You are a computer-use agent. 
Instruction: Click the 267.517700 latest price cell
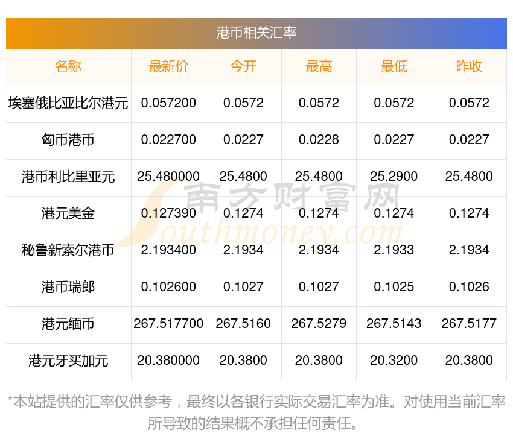point(168,324)
